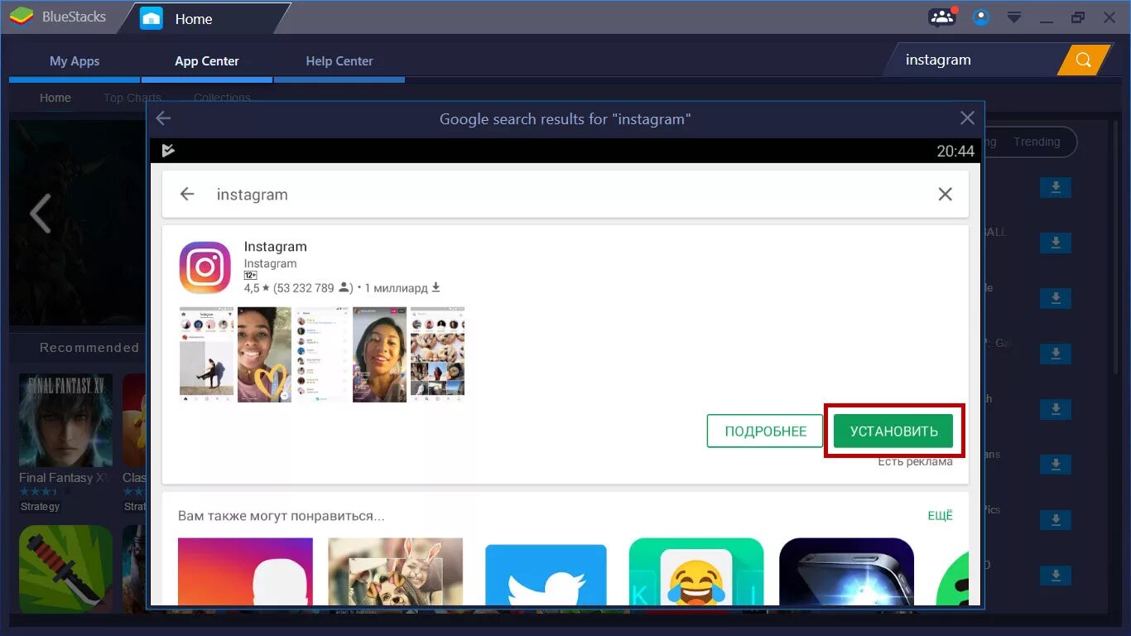Click the previous arrow on background banner

click(41, 214)
